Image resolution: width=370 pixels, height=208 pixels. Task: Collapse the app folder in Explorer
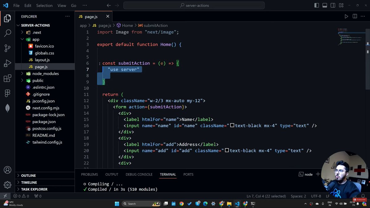pyautogui.click(x=22, y=39)
